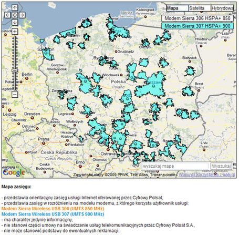Screen dimensions: 239x235
Task: Click the Plzeň city marker
Action: 26,152
